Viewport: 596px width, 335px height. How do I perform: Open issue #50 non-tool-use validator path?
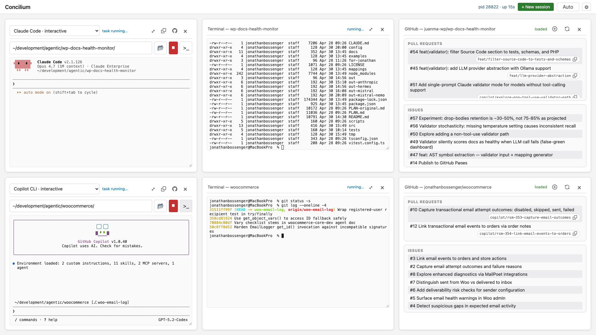point(495,134)
